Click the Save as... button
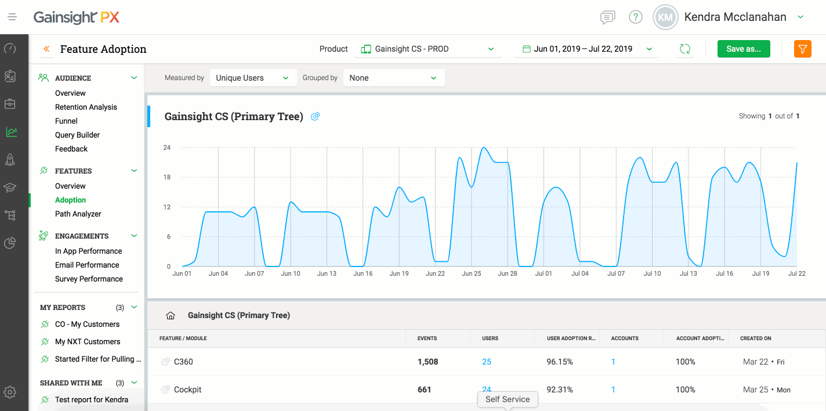Viewport: 826px width, 411px height. (x=743, y=49)
